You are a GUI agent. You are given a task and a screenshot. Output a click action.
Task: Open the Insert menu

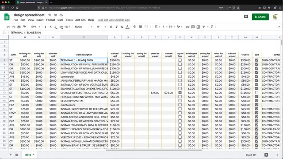pos(40,20)
